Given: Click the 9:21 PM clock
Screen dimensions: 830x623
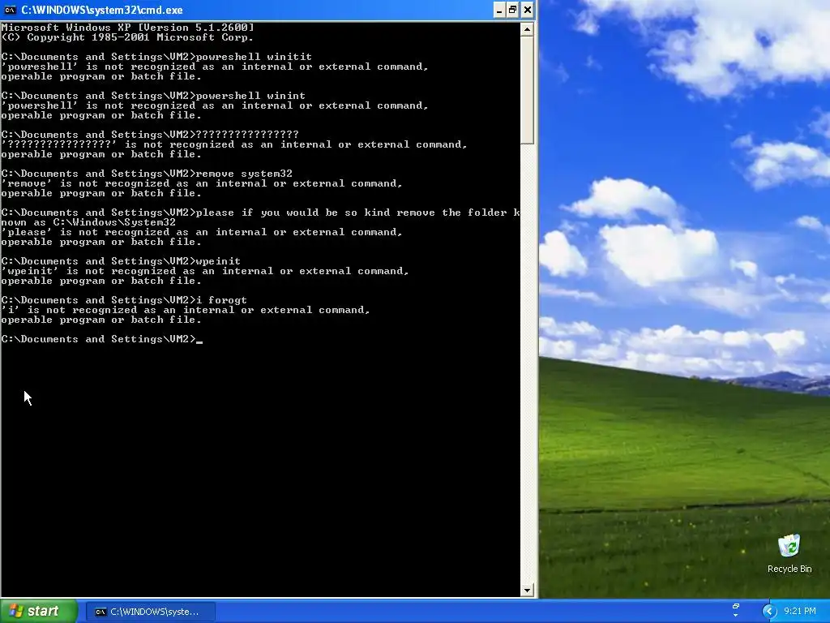Looking at the screenshot, I should click(x=800, y=612).
